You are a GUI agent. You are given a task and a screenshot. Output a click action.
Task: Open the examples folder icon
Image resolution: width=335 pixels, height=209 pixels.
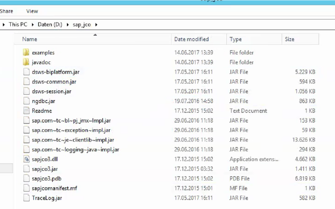pos(26,52)
